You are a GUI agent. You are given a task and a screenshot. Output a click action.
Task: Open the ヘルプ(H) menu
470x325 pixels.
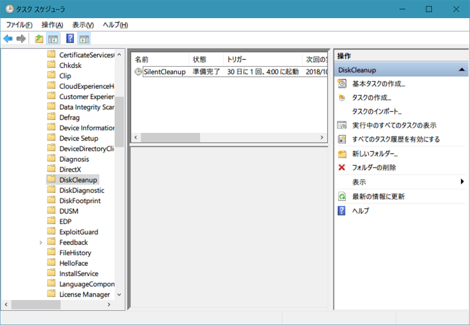point(115,25)
